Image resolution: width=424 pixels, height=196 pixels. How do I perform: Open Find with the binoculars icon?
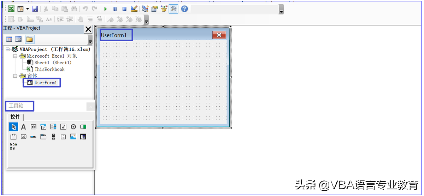[x=75, y=9]
